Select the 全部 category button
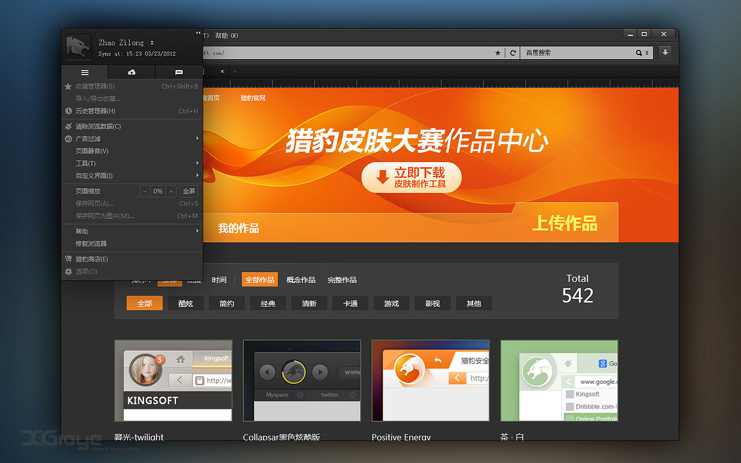The image size is (741, 463). click(145, 303)
